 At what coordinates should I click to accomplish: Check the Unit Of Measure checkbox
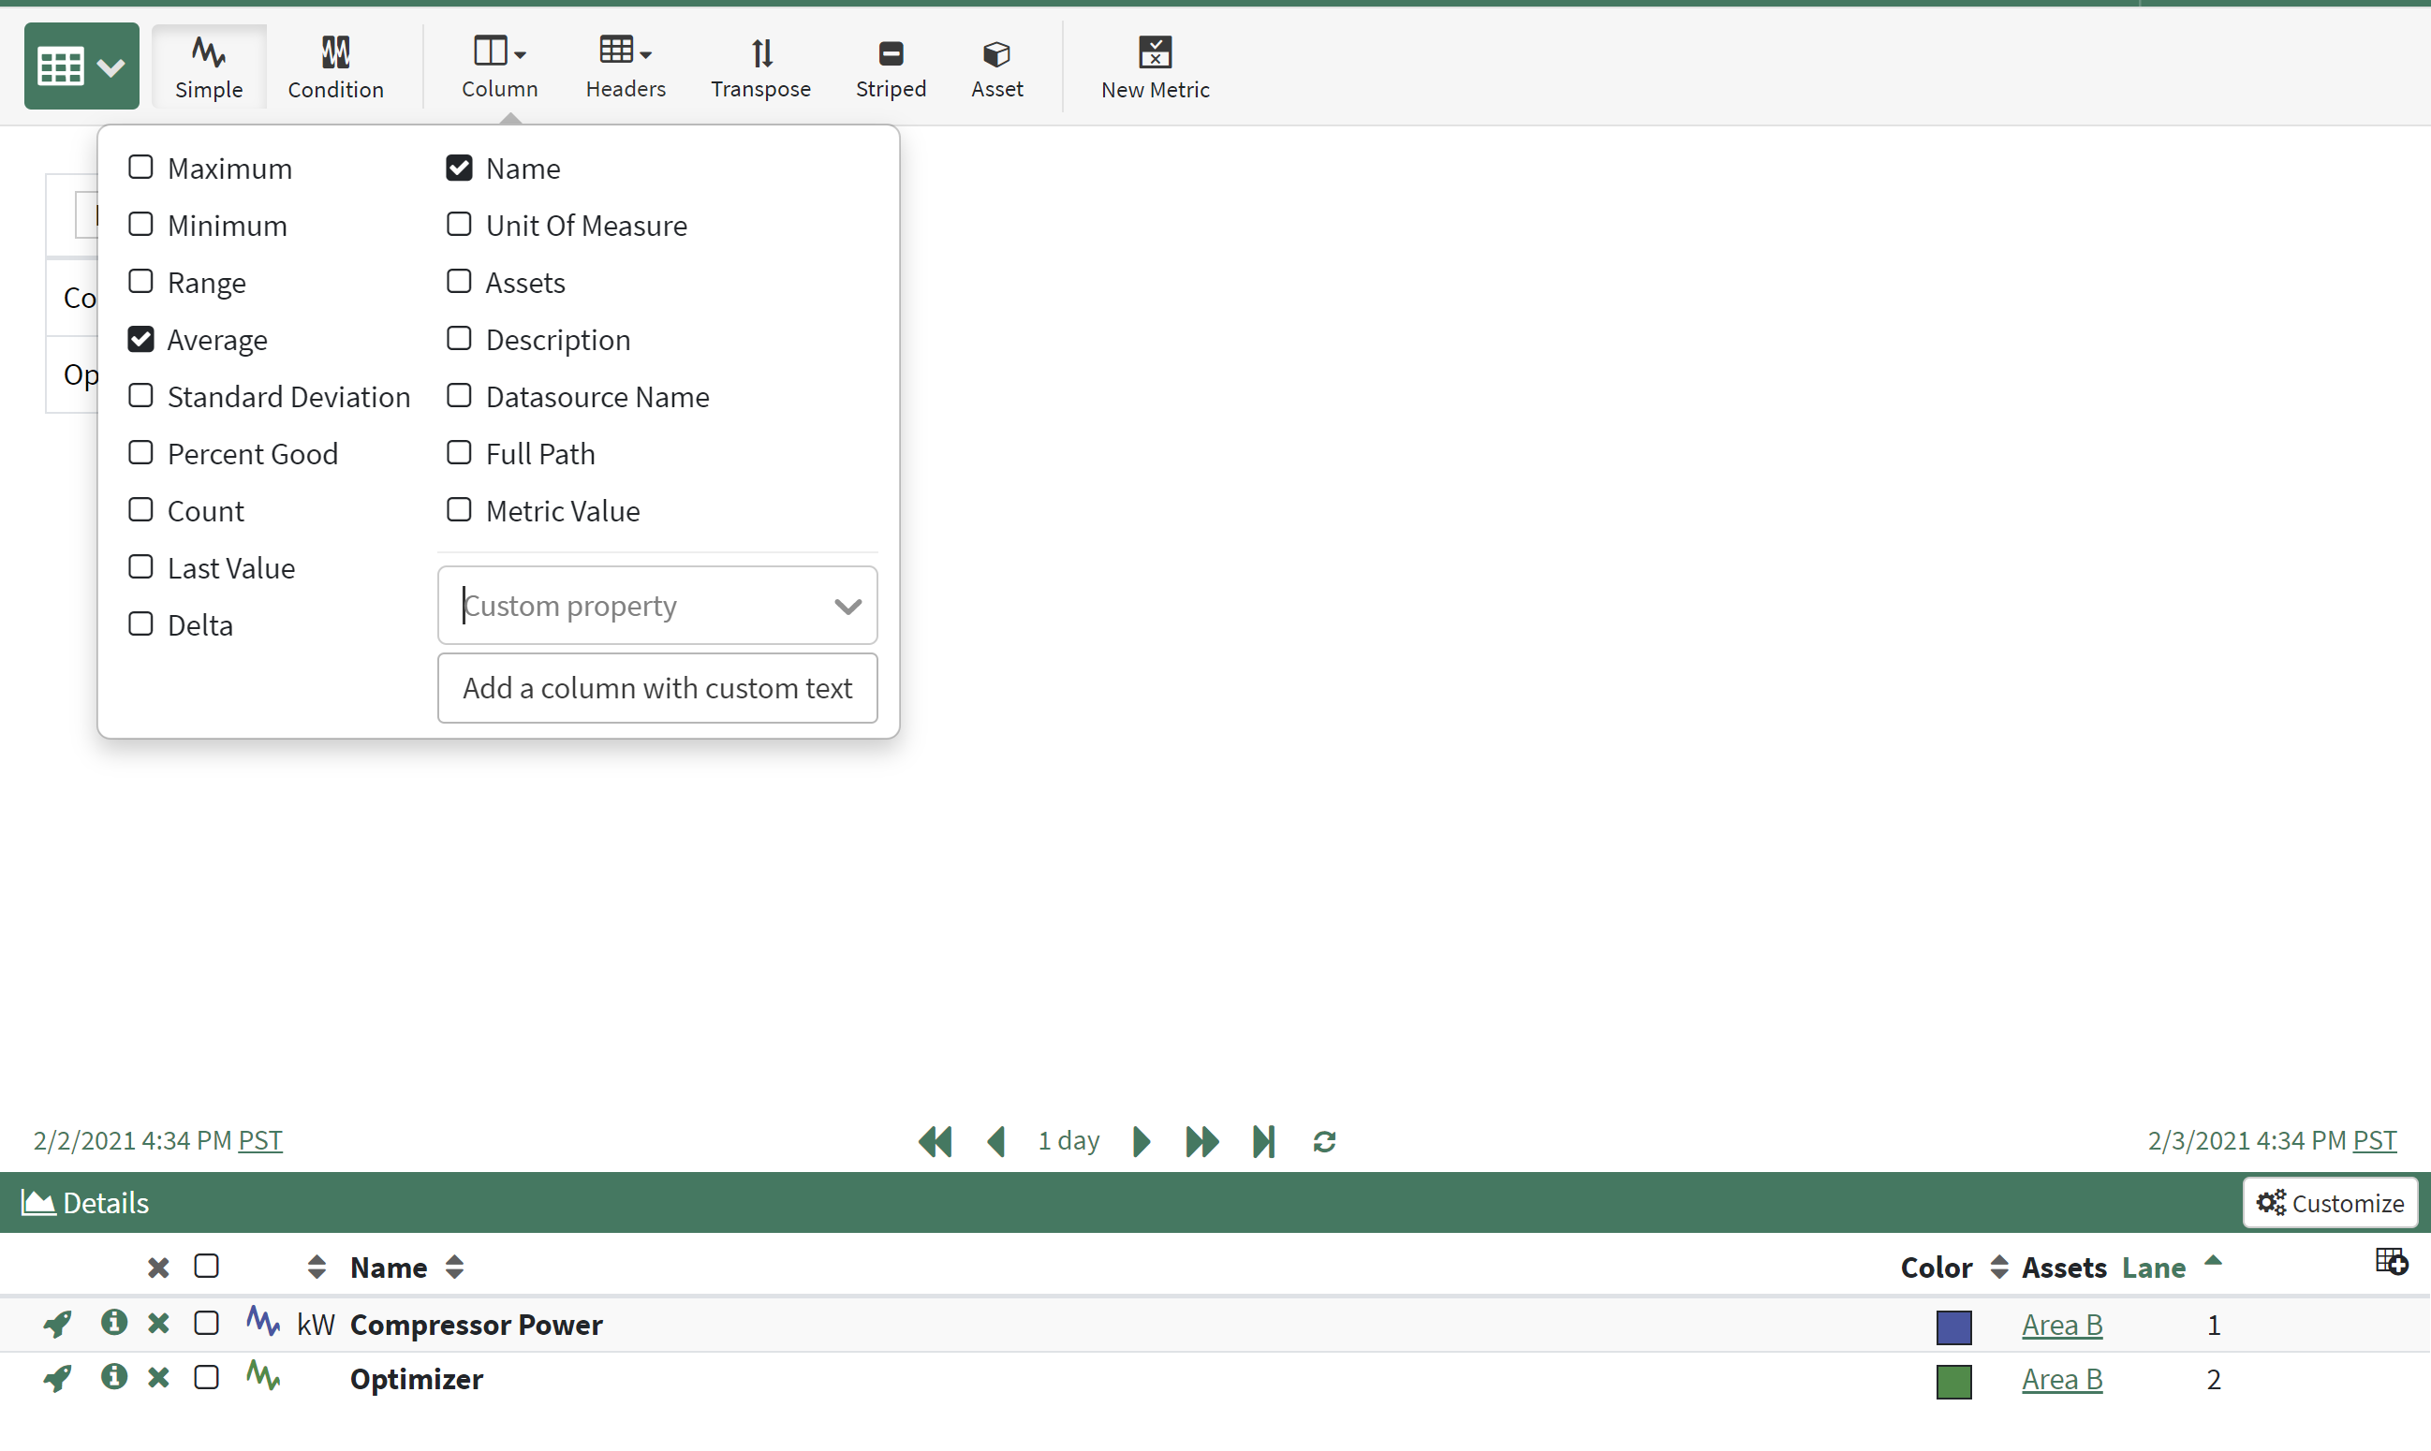(x=459, y=225)
